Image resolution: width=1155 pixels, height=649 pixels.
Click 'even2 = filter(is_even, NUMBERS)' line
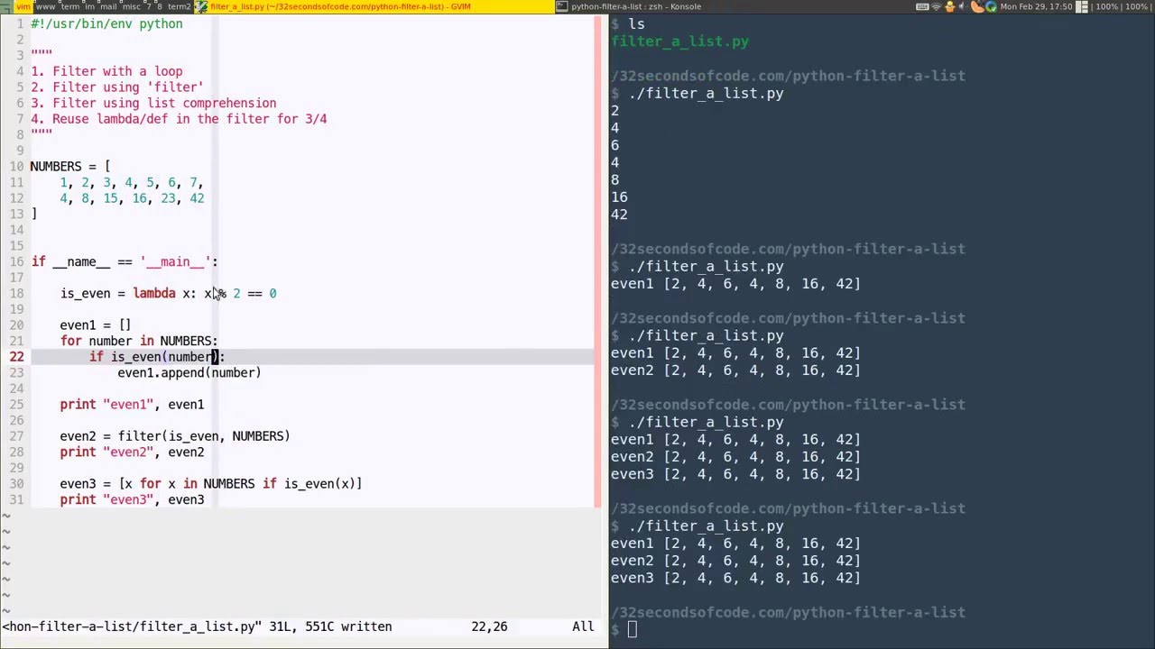[175, 436]
